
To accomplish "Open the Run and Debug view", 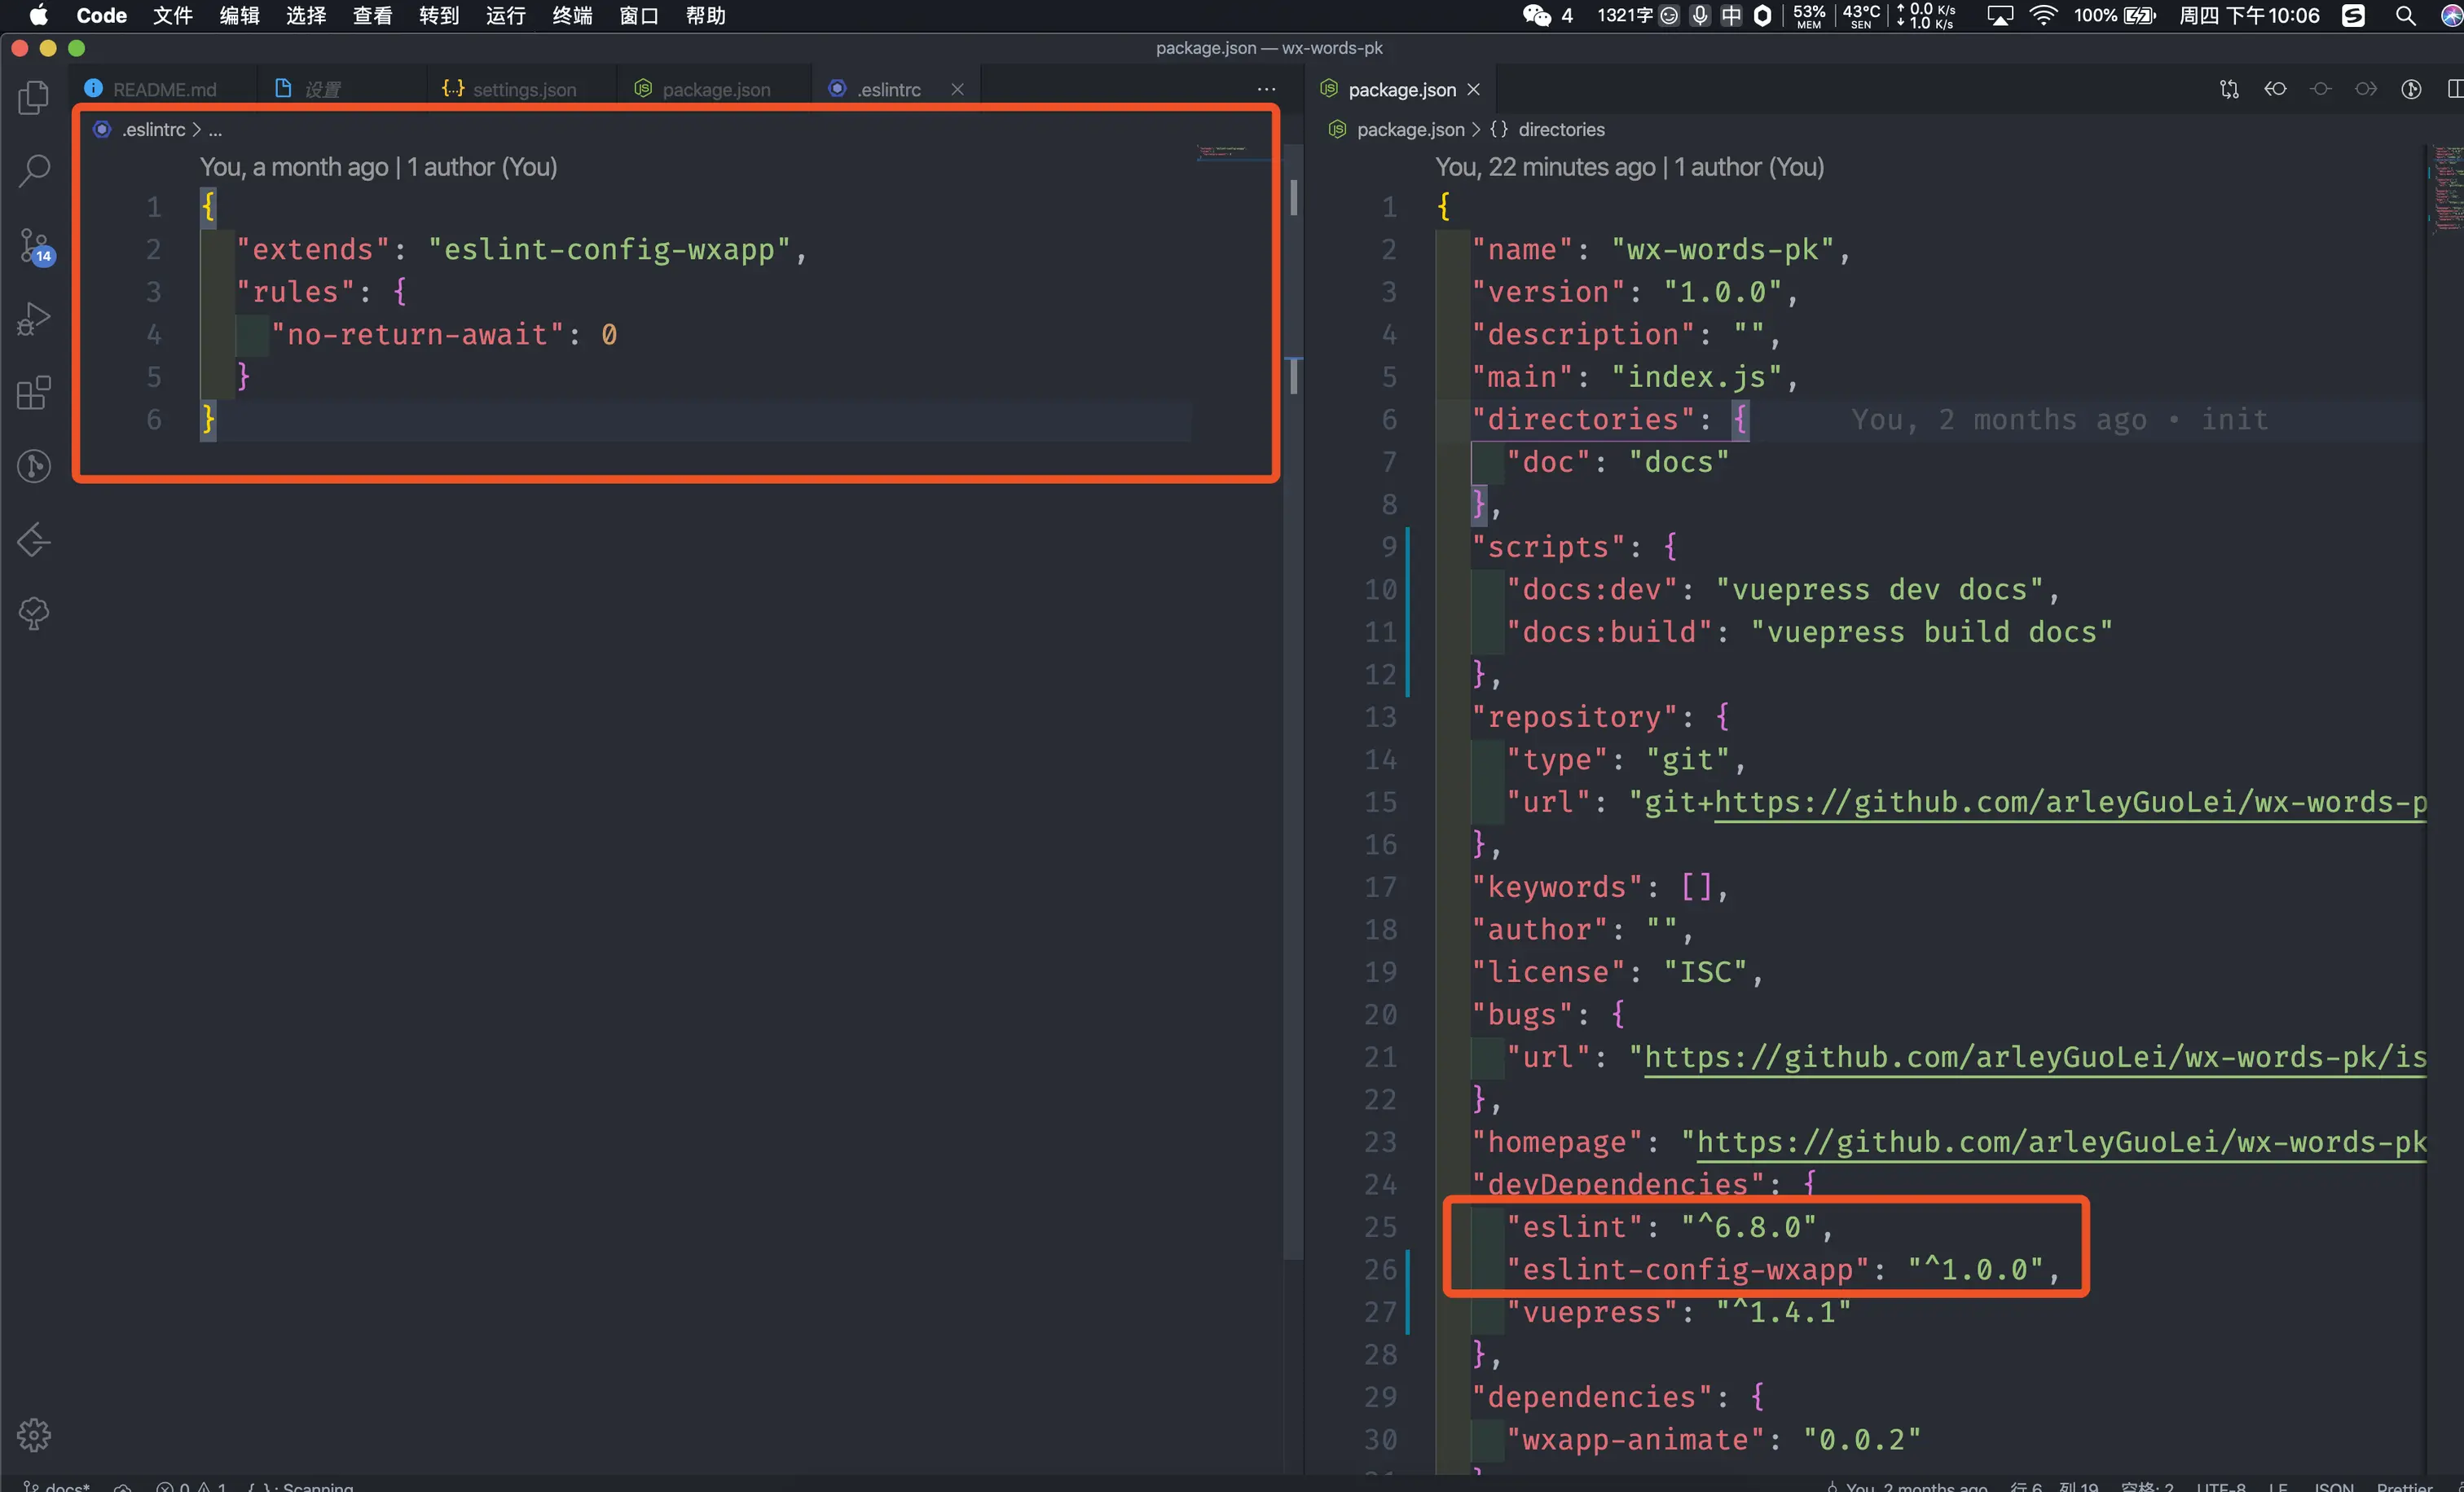I will click(34, 319).
